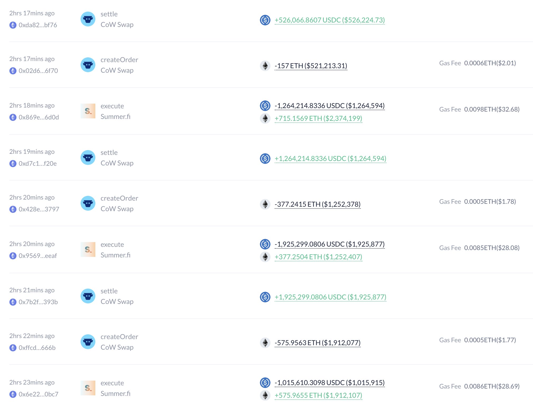Click -377.2415 ETH sent amount
The image size is (533, 407).
coord(317,204)
